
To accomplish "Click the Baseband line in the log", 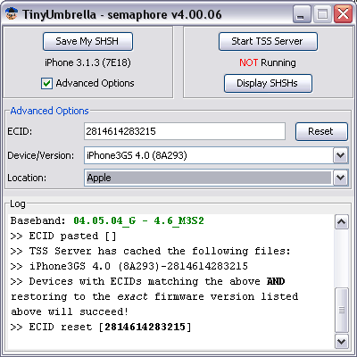I will (x=107, y=220).
